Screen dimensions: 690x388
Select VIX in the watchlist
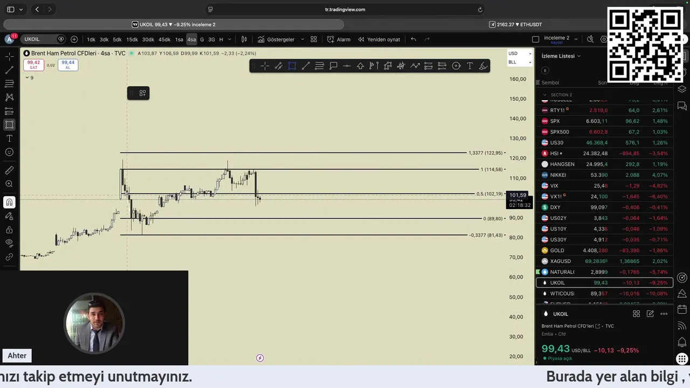click(604, 186)
